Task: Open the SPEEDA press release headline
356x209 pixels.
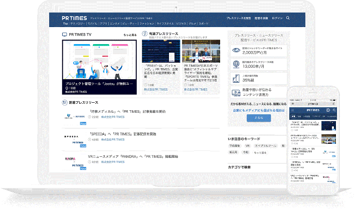Action: tap(123, 134)
